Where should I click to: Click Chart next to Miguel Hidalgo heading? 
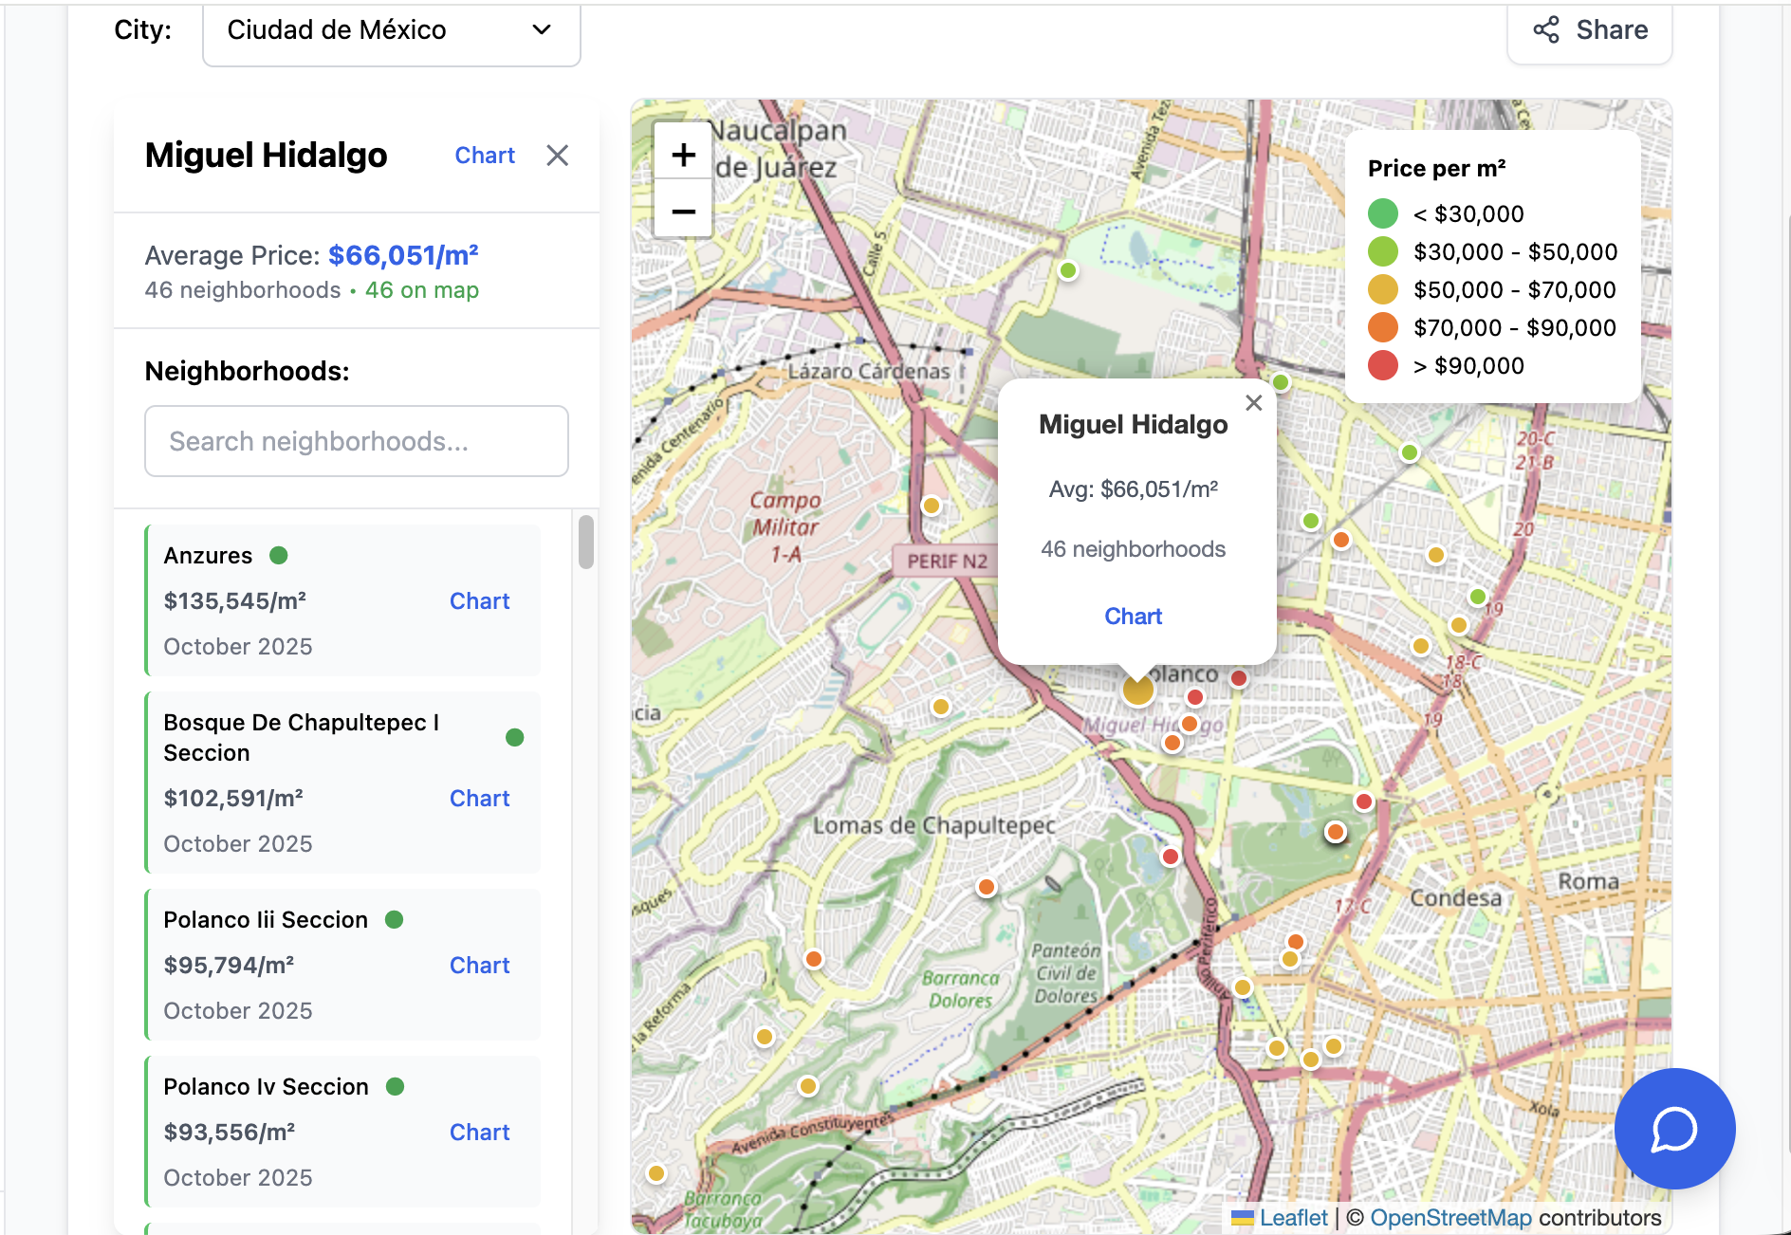(484, 155)
